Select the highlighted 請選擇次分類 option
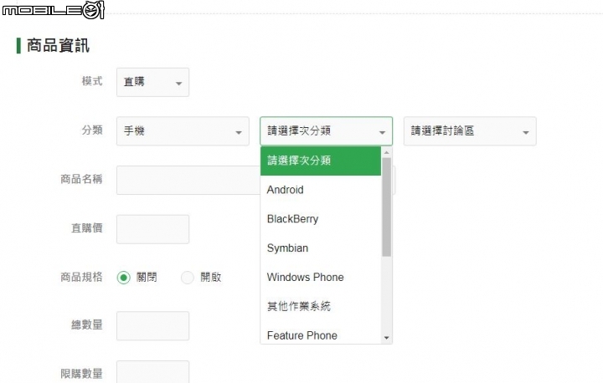603x383 pixels. pyautogui.click(x=321, y=161)
